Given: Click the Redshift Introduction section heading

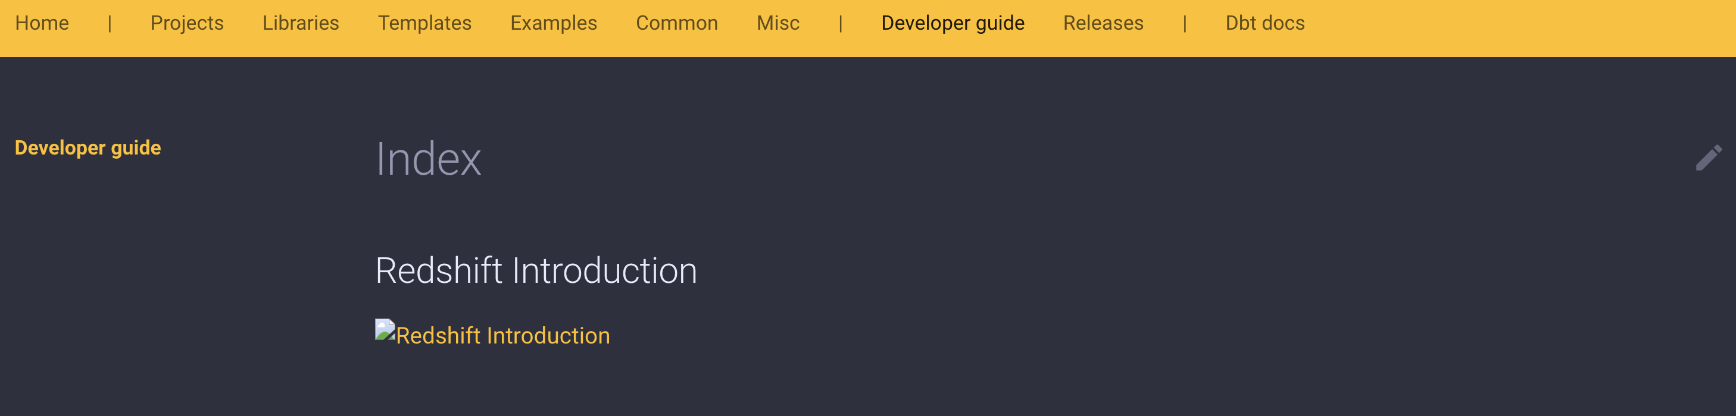Looking at the screenshot, I should click(x=537, y=271).
